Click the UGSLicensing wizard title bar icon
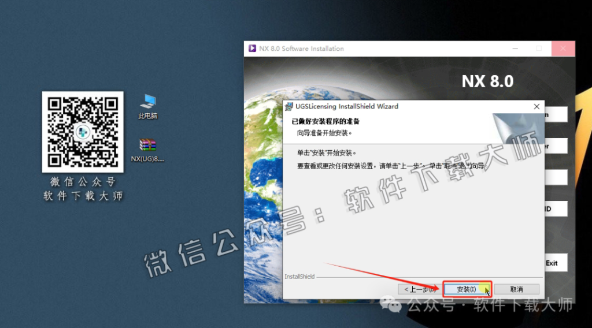Image resolution: width=592 pixels, height=328 pixels. coord(289,107)
